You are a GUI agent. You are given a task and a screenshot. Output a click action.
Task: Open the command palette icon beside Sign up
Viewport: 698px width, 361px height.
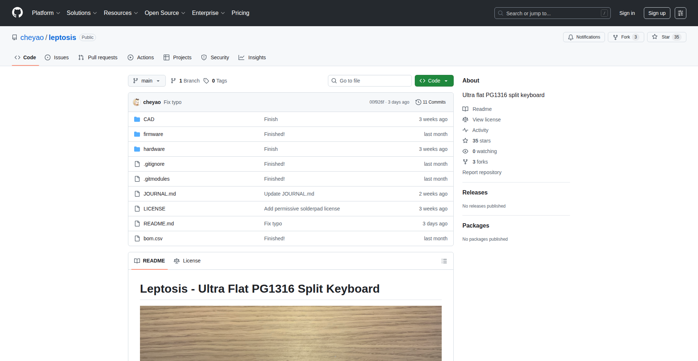pos(681,13)
